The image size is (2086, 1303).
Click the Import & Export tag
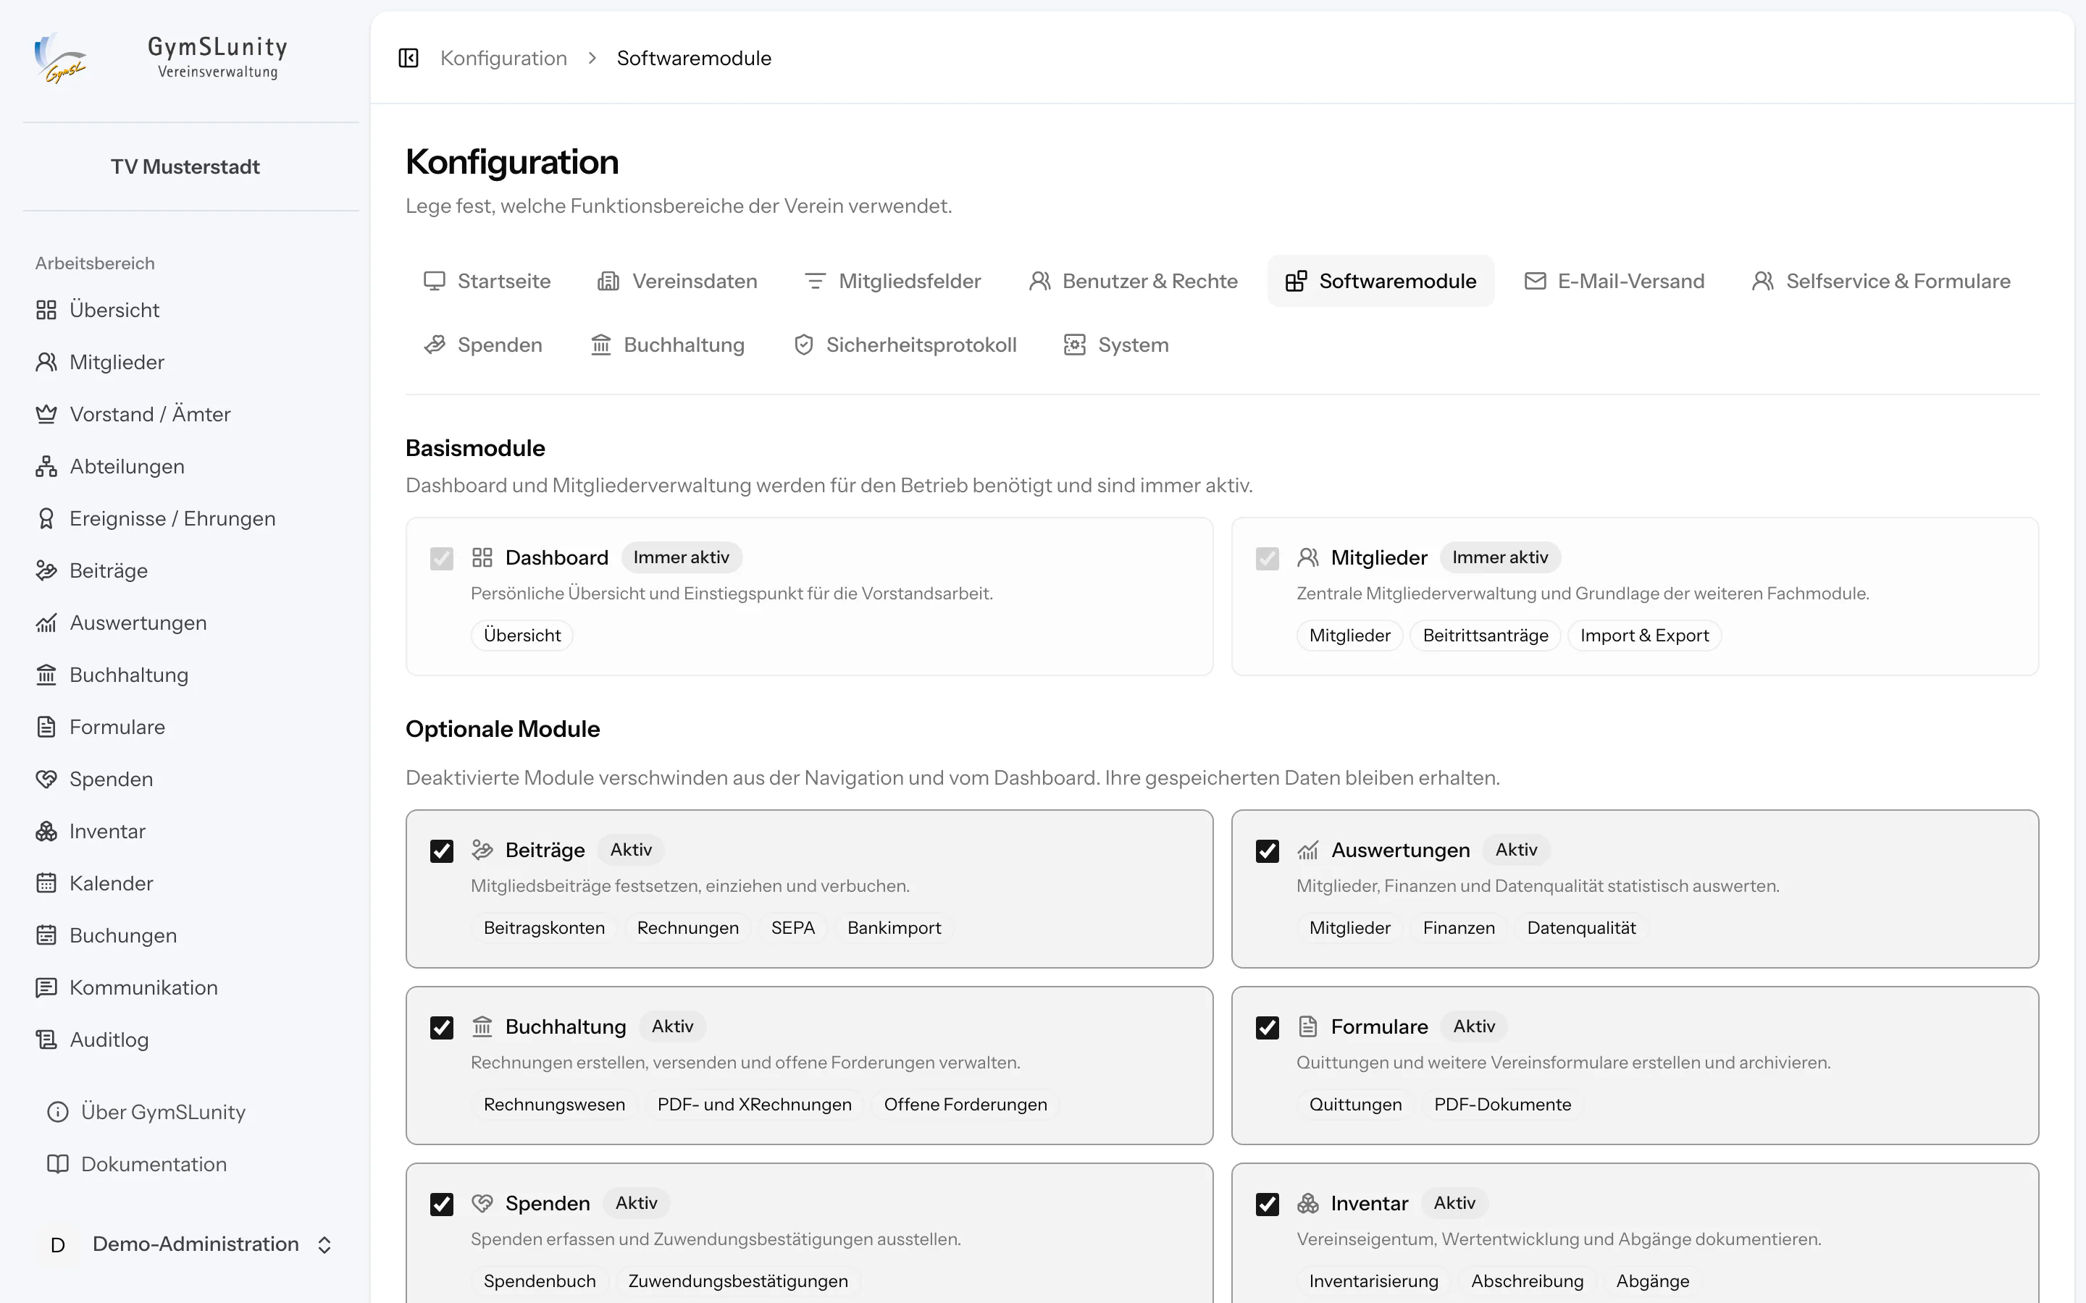pos(1643,636)
